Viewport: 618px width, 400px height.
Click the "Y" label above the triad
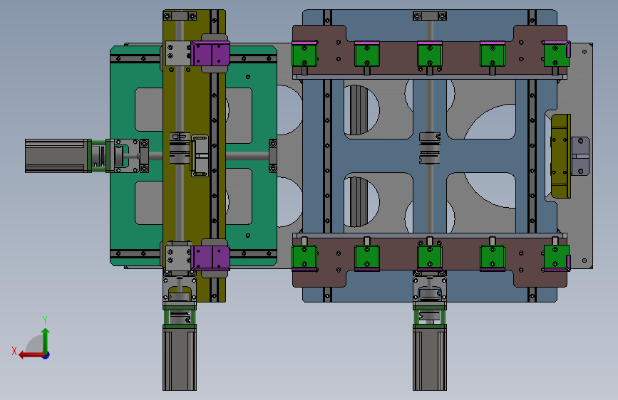point(45,320)
